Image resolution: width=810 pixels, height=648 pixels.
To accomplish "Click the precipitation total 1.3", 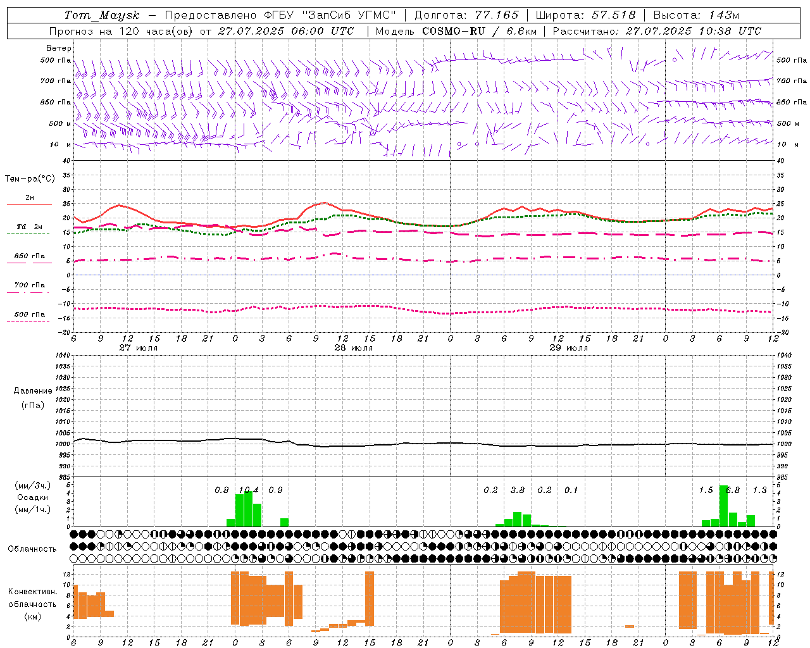I will pyautogui.click(x=759, y=490).
